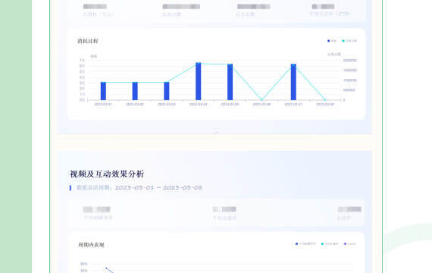Viewport: 432px width, 273px height.
Task: Toggle the cyan legend item in 周期内表现 chart
Action: coord(330,243)
